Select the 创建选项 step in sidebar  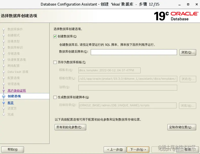(14, 96)
